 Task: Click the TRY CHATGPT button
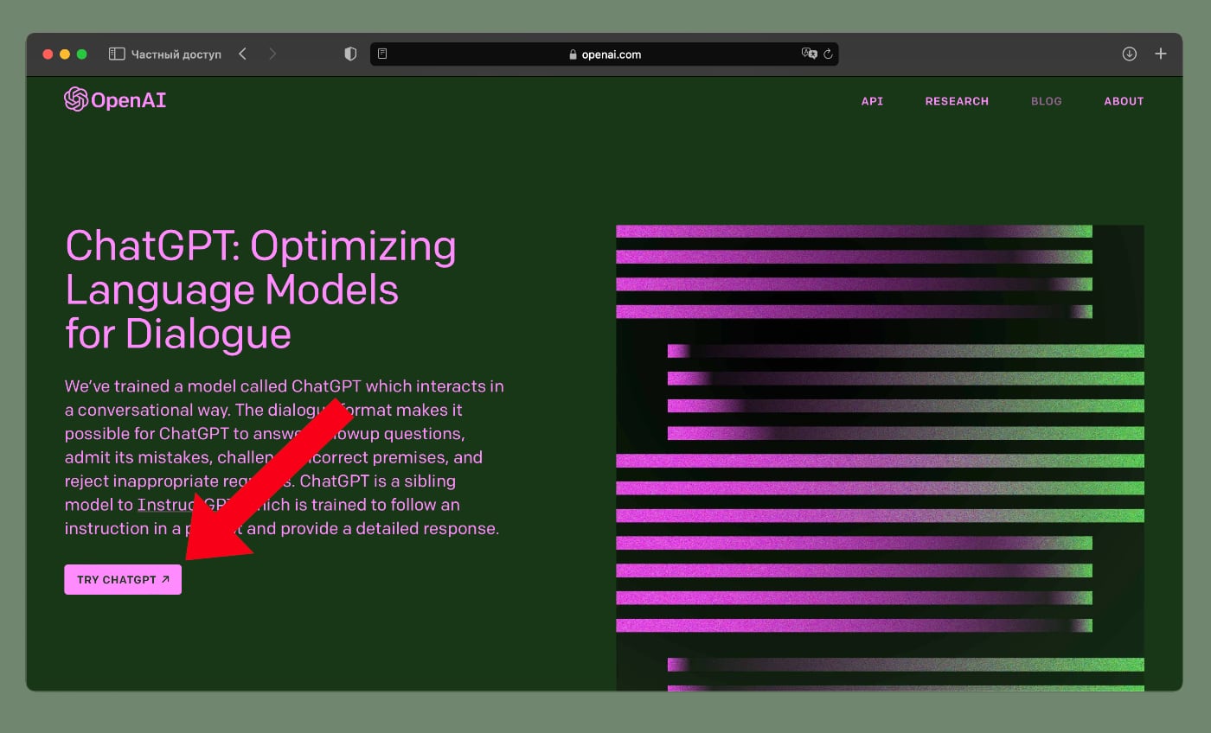click(123, 580)
